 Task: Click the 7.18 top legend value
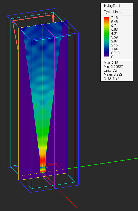click(114, 18)
